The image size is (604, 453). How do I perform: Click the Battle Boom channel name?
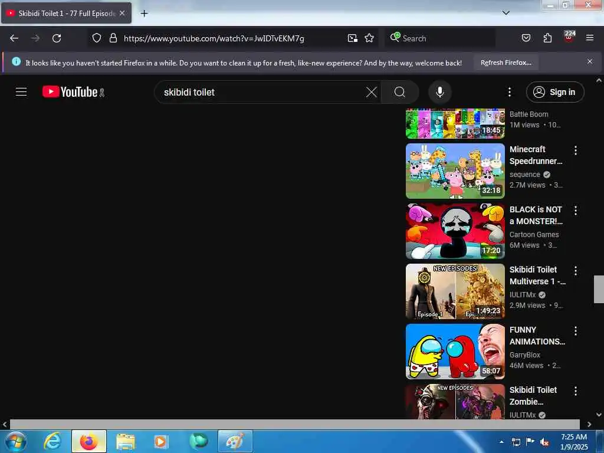pos(528,114)
